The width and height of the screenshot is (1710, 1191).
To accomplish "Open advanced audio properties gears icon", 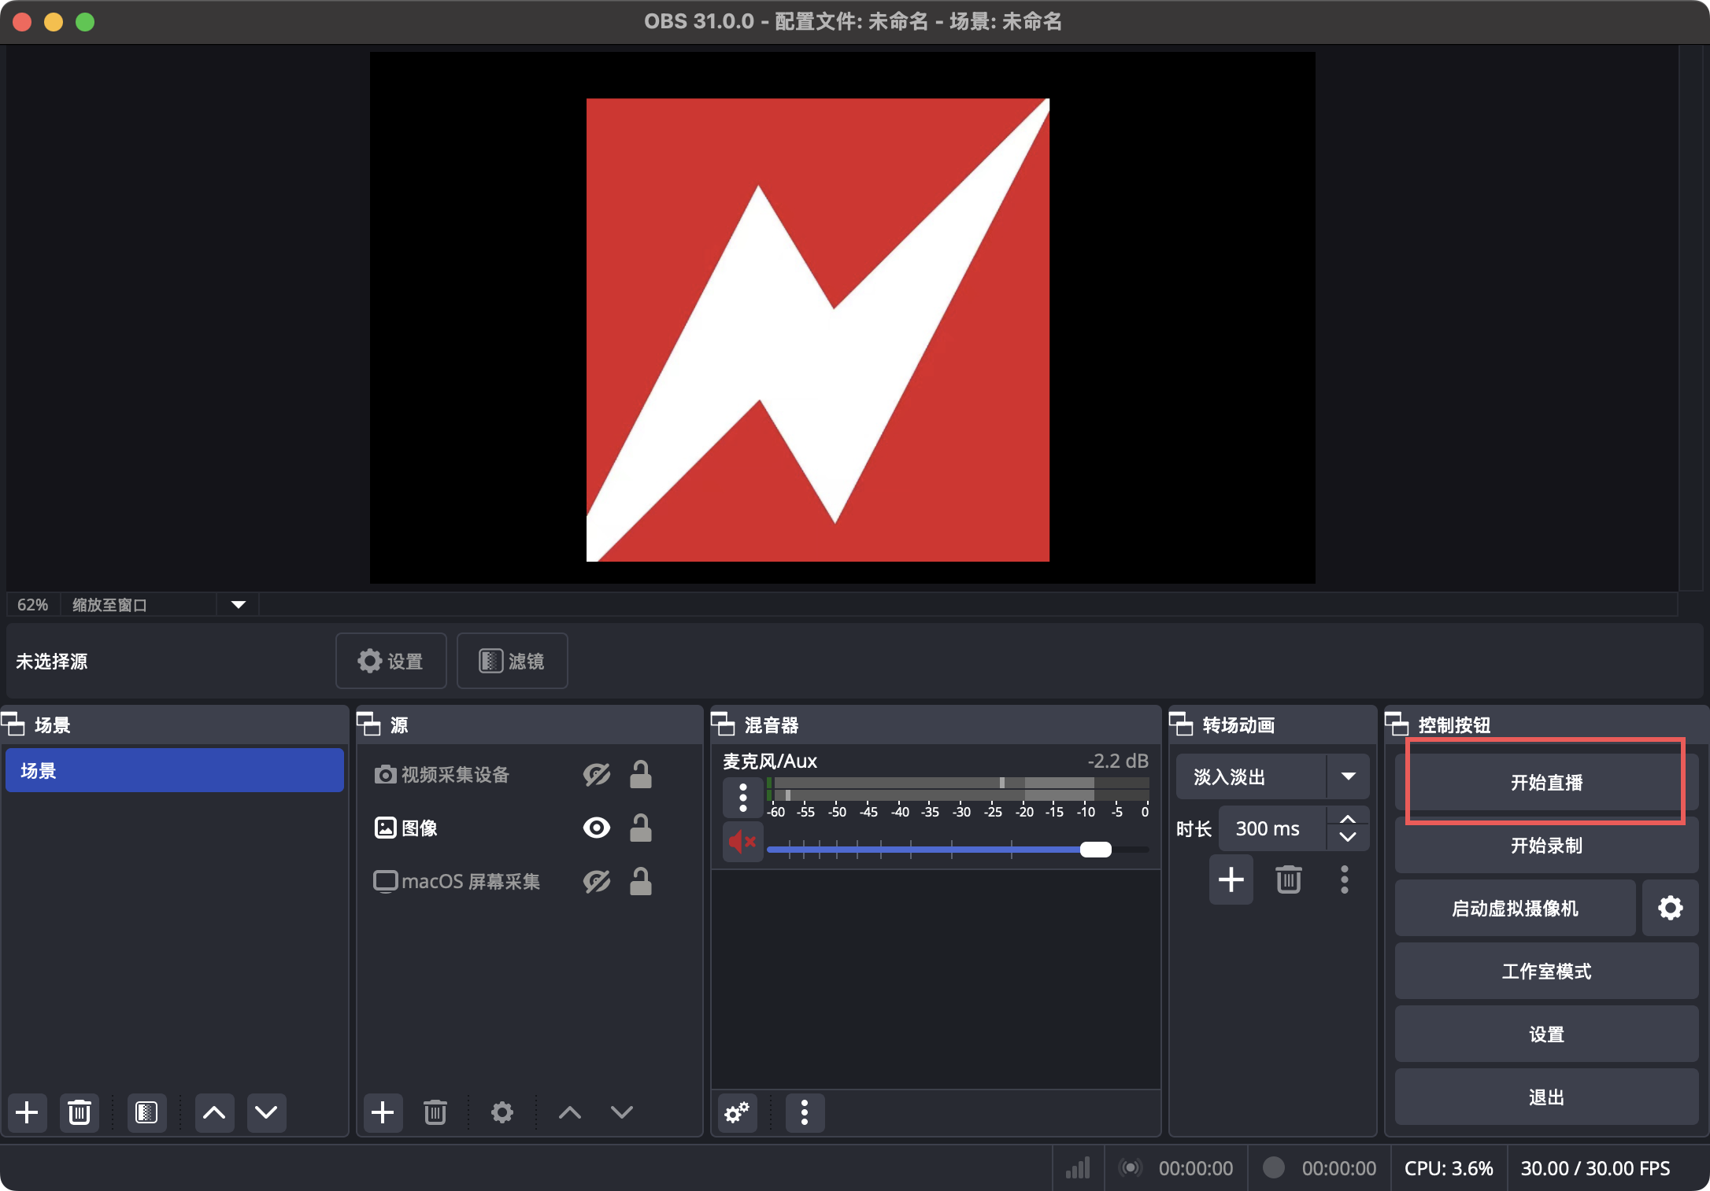I will pos(738,1112).
